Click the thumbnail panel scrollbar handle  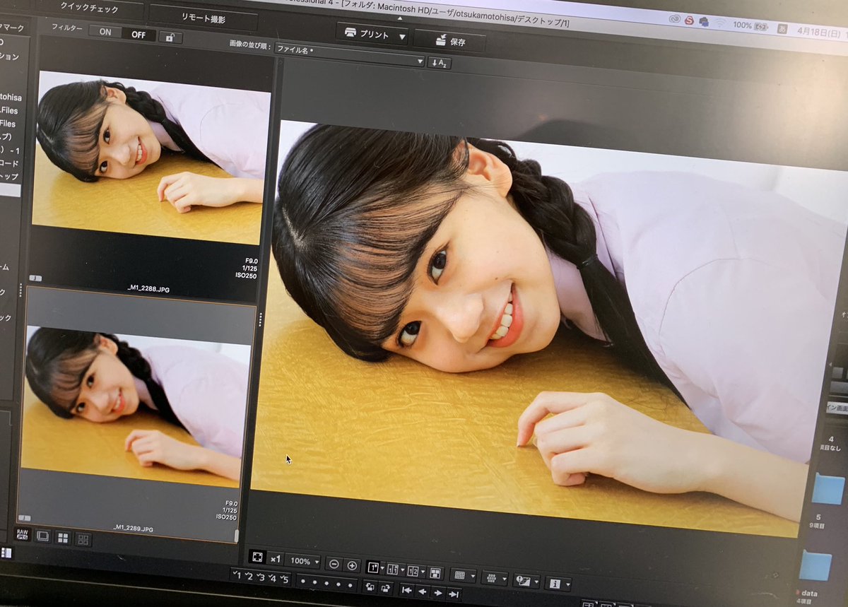[x=237, y=536]
